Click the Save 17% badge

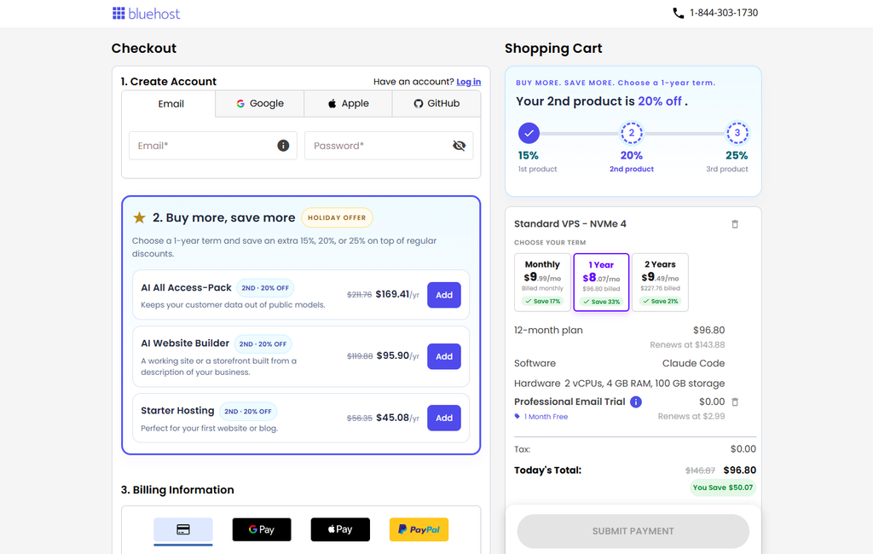[x=542, y=301]
